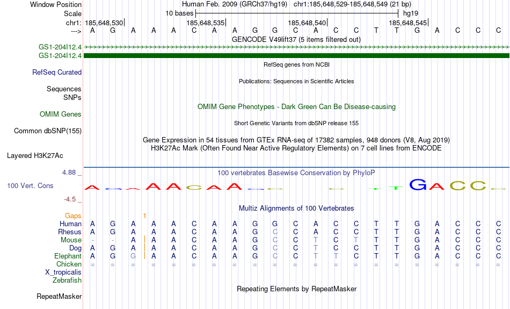Image resolution: width=510 pixels, height=309 pixels.
Task: Click position label 185,648,545 on the ruler
Action: point(408,23)
